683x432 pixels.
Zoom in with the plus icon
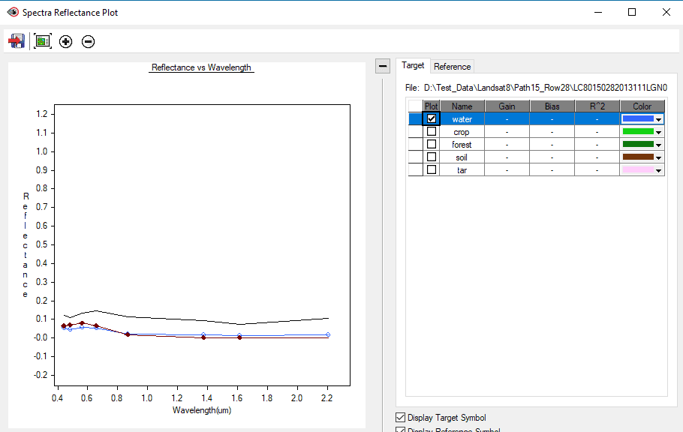click(x=66, y=42)
